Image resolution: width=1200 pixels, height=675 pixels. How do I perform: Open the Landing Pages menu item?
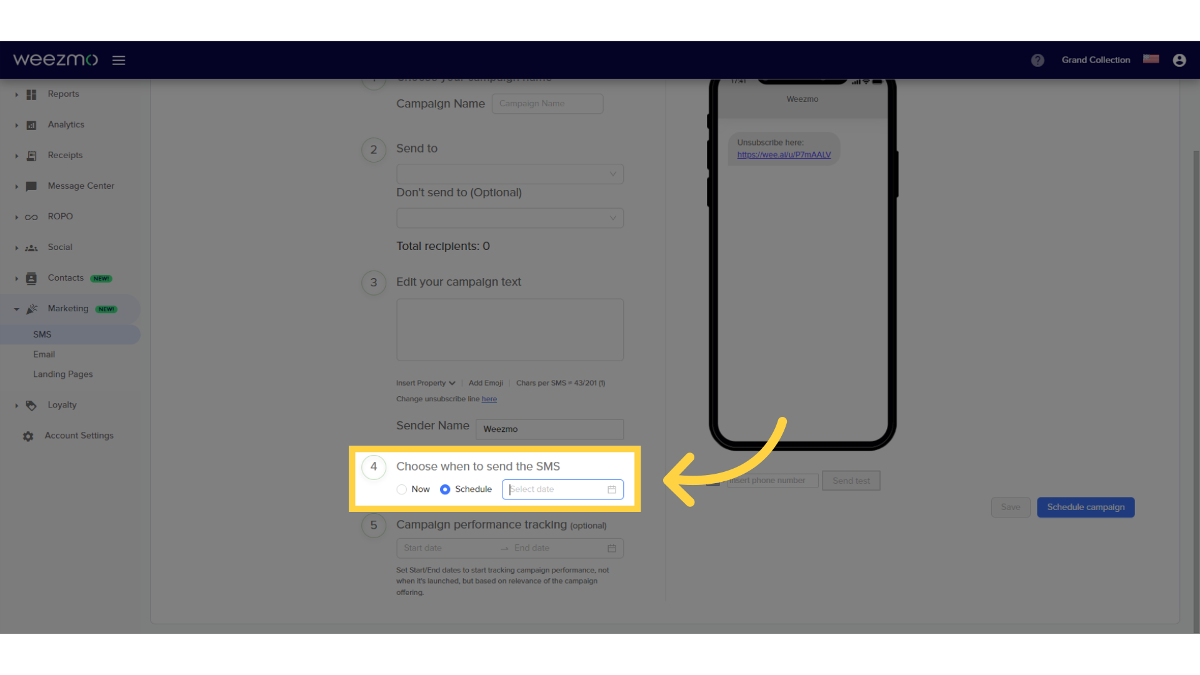[x=62, y=373]
